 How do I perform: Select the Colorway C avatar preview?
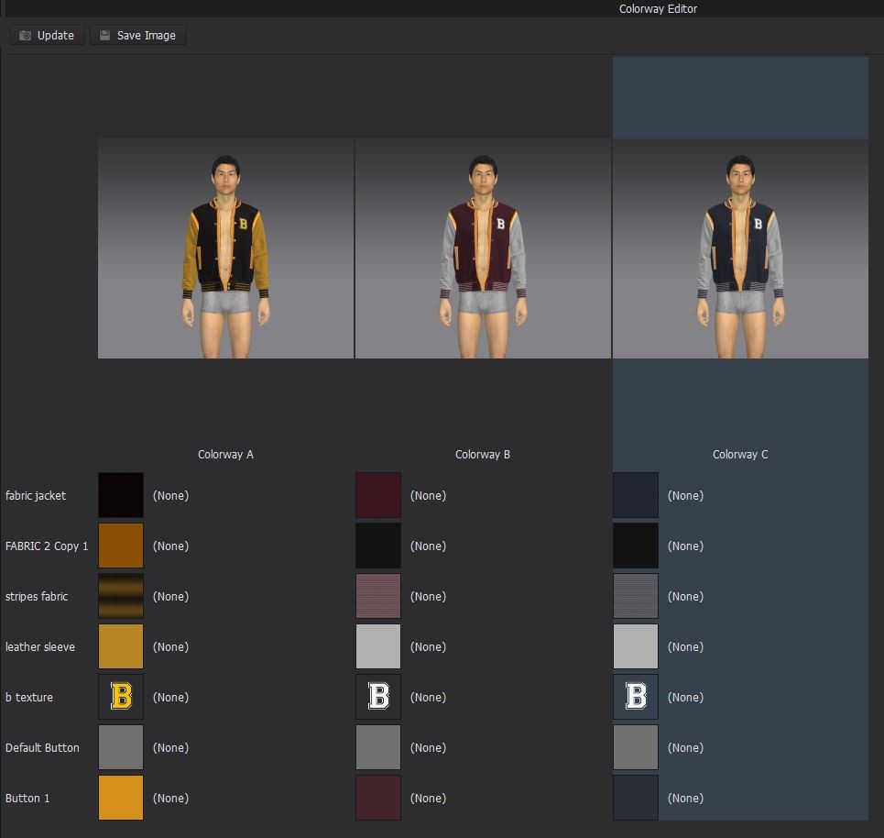click(739, 248)
